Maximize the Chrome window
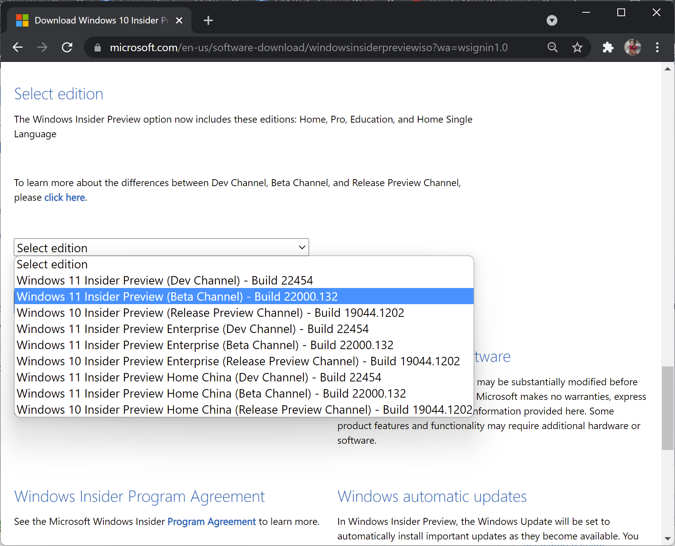The width and height of the screenshot is (675, 546). coord(621,12)
